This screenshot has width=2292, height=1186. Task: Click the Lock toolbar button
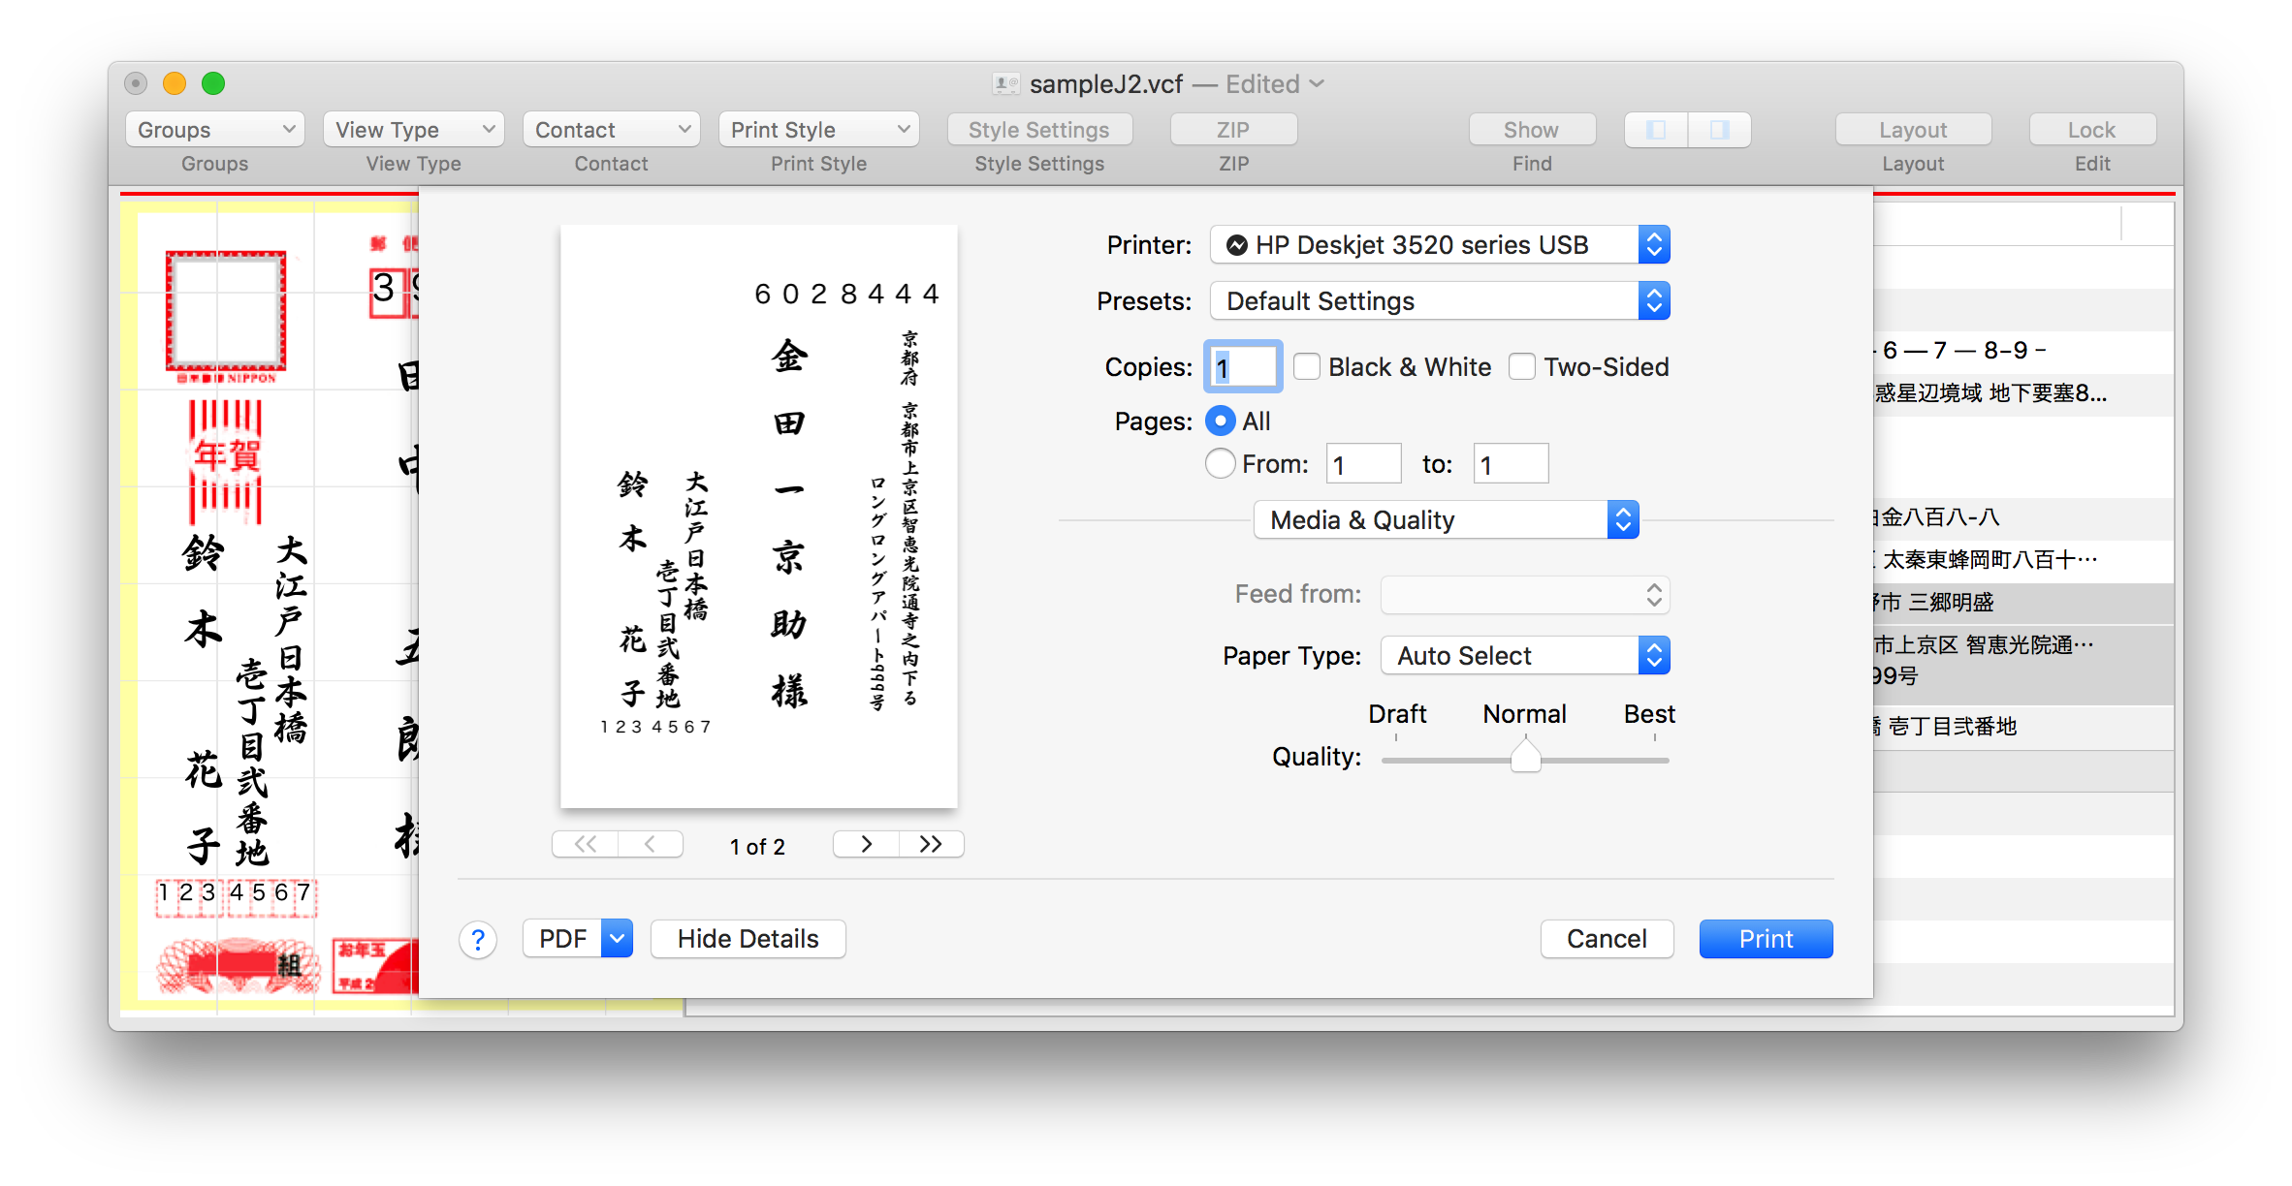click(x=2092, y=130)
